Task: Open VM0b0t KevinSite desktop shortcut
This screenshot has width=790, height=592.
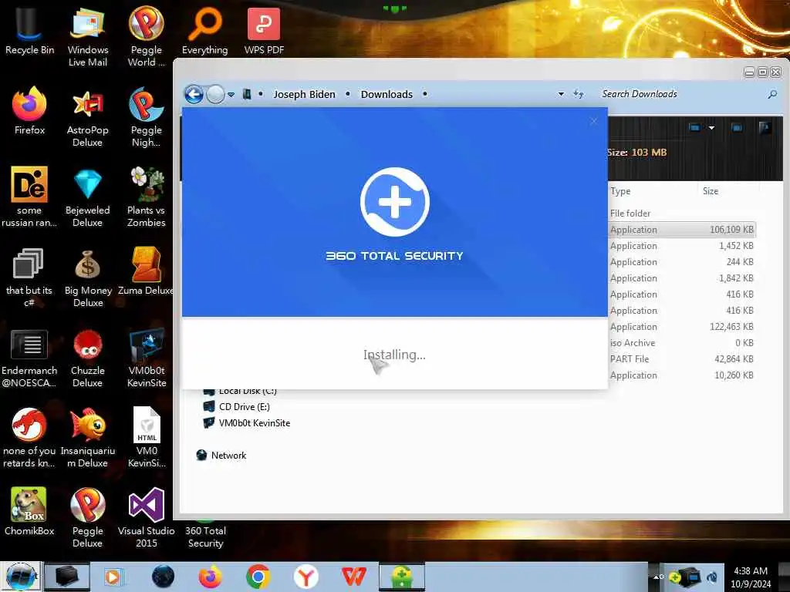Action: click(146, 358)
